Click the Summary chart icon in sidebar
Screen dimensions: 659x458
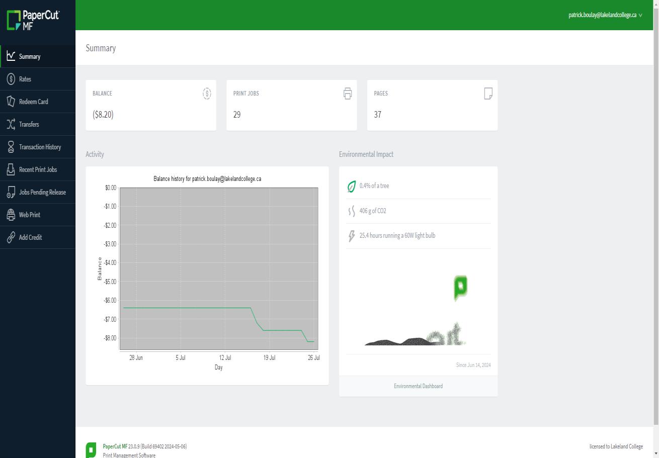(x=11, y=56)
